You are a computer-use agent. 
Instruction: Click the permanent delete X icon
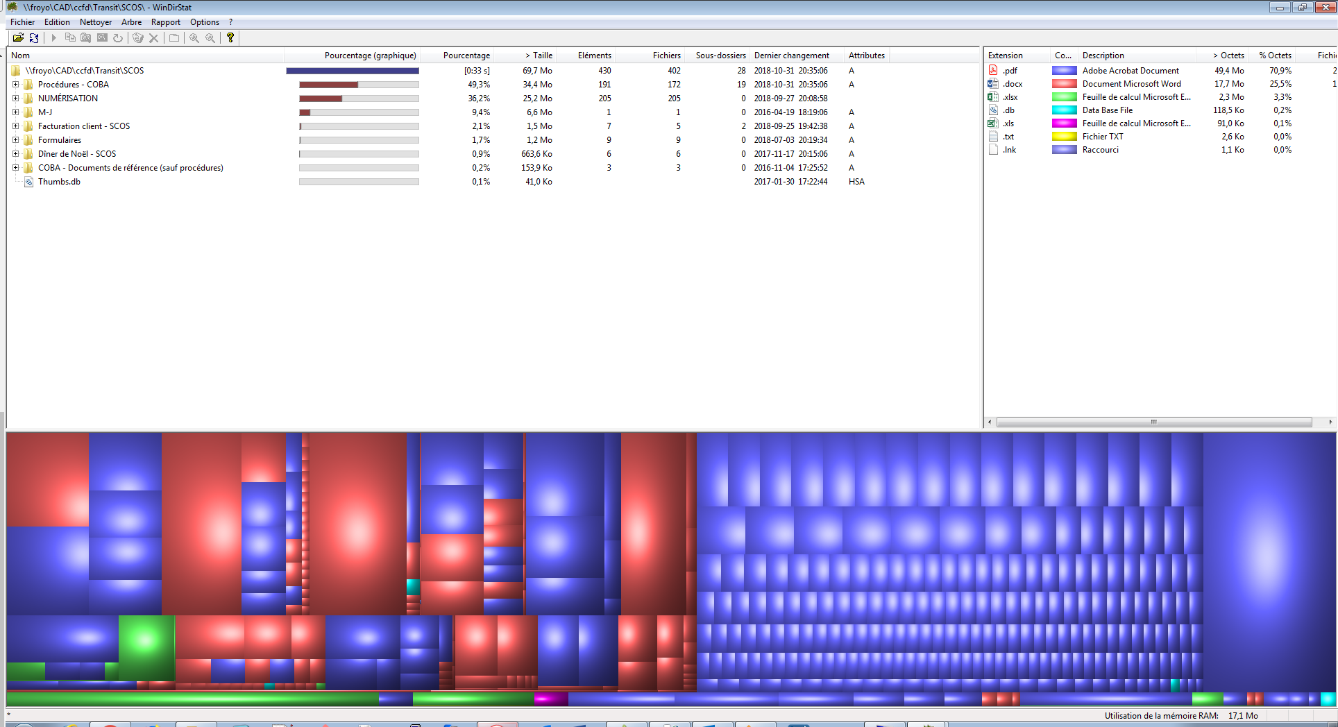click(154, 38)
